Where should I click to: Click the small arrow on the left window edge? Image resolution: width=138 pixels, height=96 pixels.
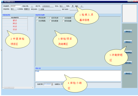click(x=1, y=50)
